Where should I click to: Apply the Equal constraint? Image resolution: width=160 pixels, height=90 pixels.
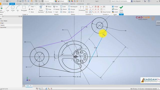(98, 12)
